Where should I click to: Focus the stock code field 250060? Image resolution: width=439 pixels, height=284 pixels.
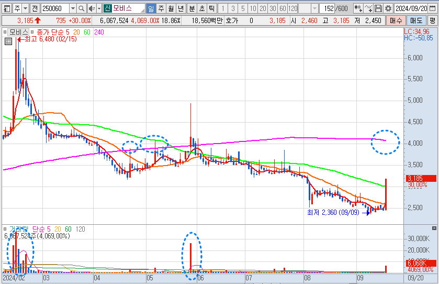click(x=55, y=9)
